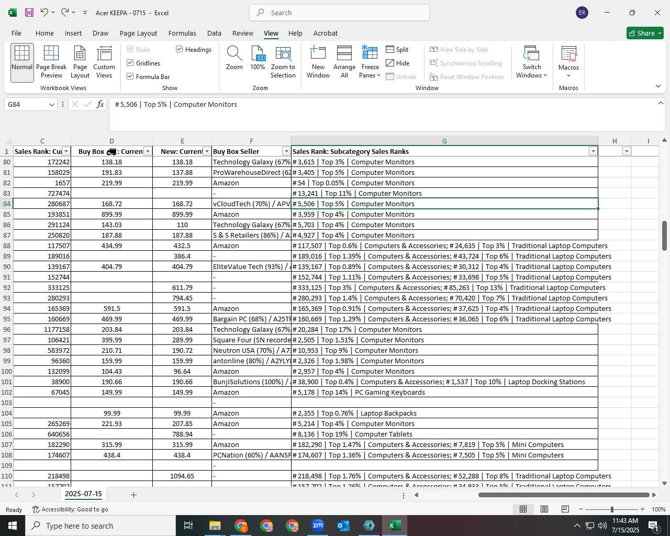Viewport: 670px width, 536px height.
Task: Click the horizontal scrollbar thumb
Action: [563, 495]
